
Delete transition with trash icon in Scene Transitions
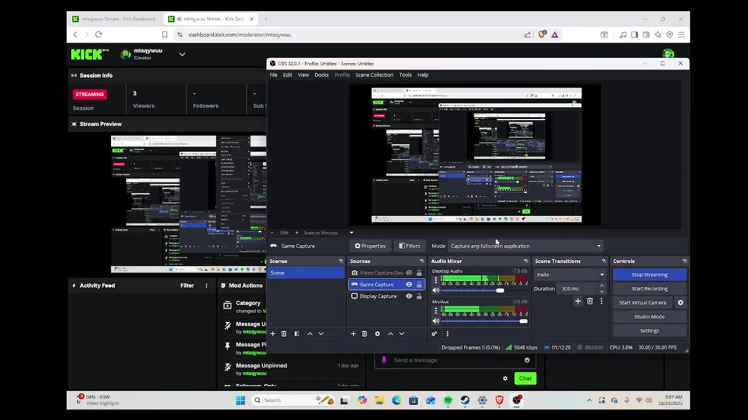[x=590, y=301]
